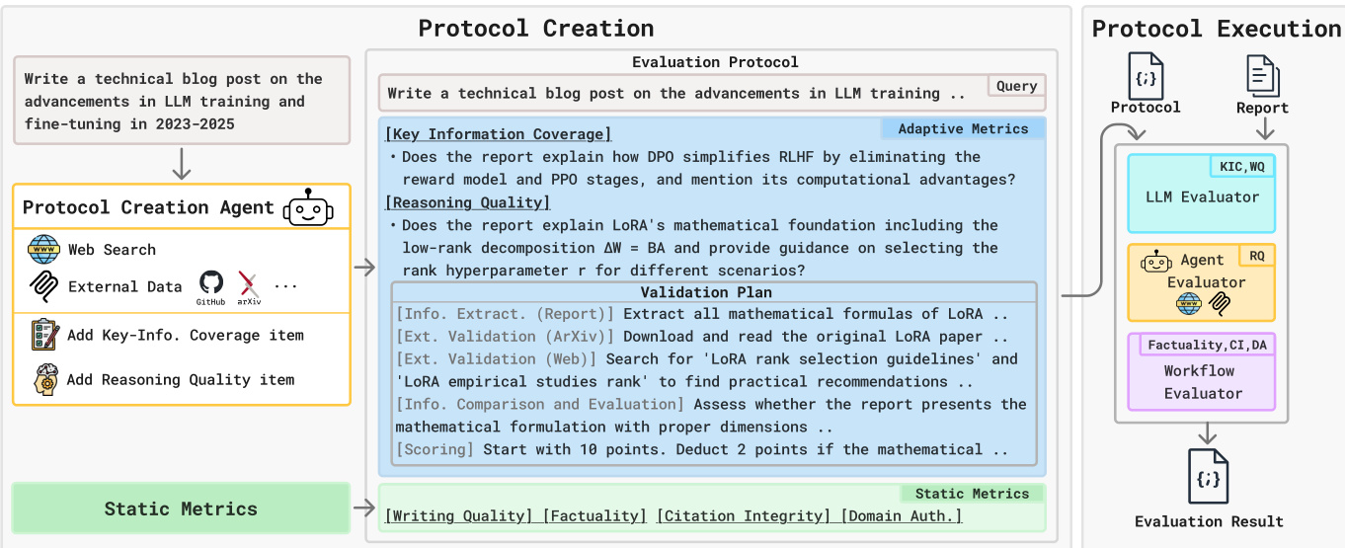Image resolution: width=1345 pixels, height=548 pixels.
Task: Click the Citation Integrity metric link
Action: pyautogui.click(x=743, y=515)
